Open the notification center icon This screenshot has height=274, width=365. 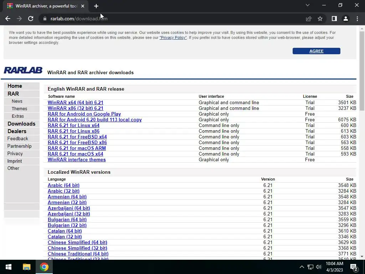pos(354,267)
